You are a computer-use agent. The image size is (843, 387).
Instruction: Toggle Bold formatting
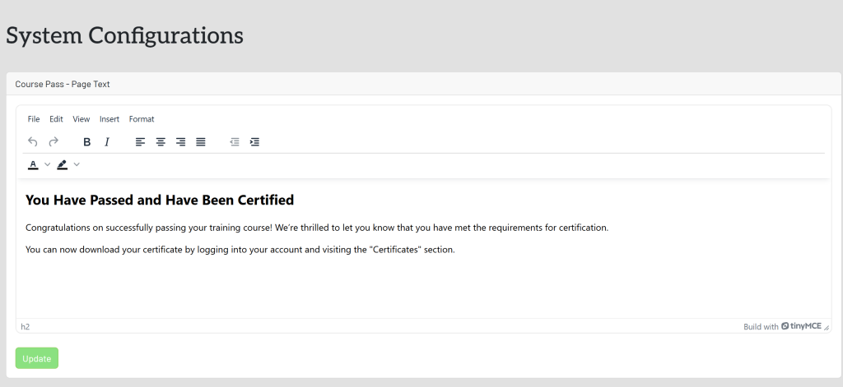pyautogui.click(x=87, y=142)
